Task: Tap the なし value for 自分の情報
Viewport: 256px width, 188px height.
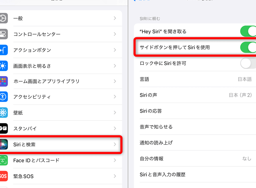Action: [x=247, y=159]
